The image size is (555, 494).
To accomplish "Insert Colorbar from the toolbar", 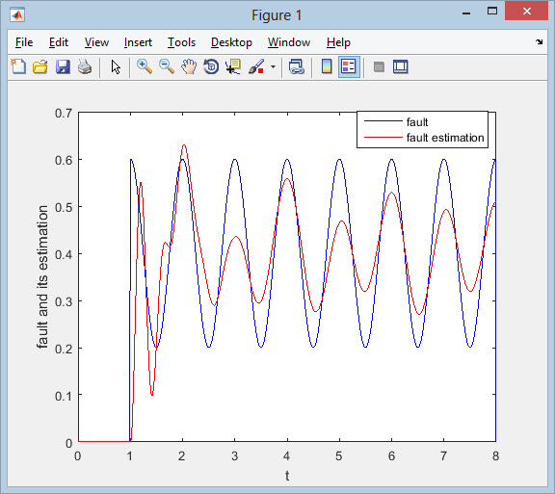I will (327, 66).
